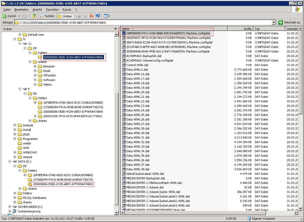Click folder tree vertical scrollbar down arrow

116,213
